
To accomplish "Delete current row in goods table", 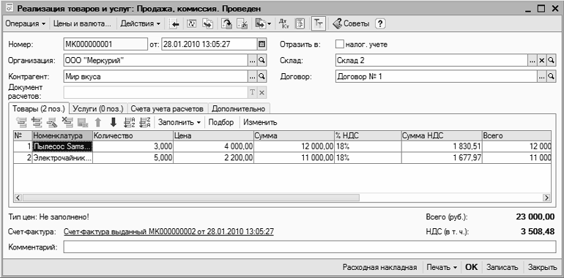I will [67, 122].
